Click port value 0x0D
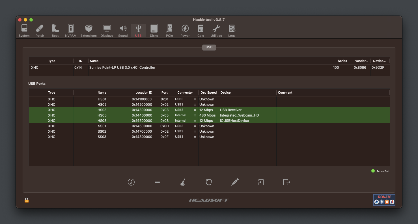 (x=165, y=126)
